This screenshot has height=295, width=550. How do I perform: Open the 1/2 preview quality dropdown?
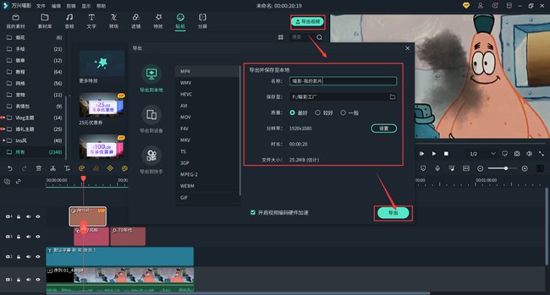click(483, 153)
